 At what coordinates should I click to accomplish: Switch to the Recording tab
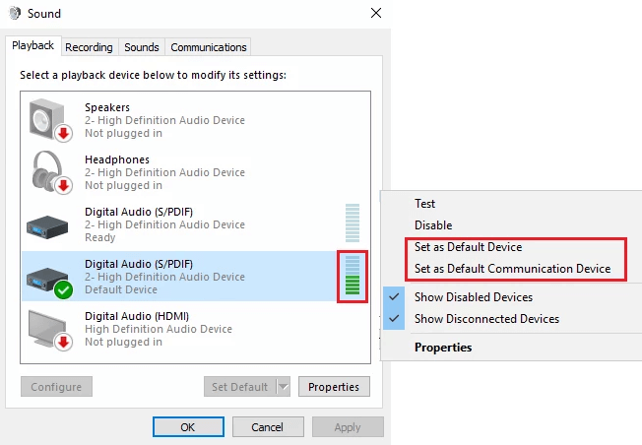click(x=89, y=47)
